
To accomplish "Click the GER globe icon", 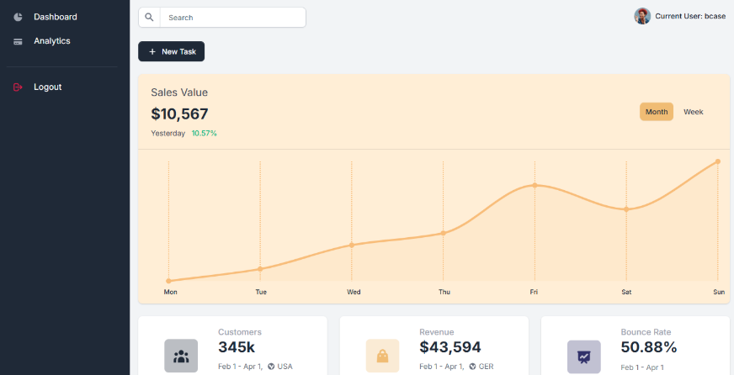I will tap(472, 367).
